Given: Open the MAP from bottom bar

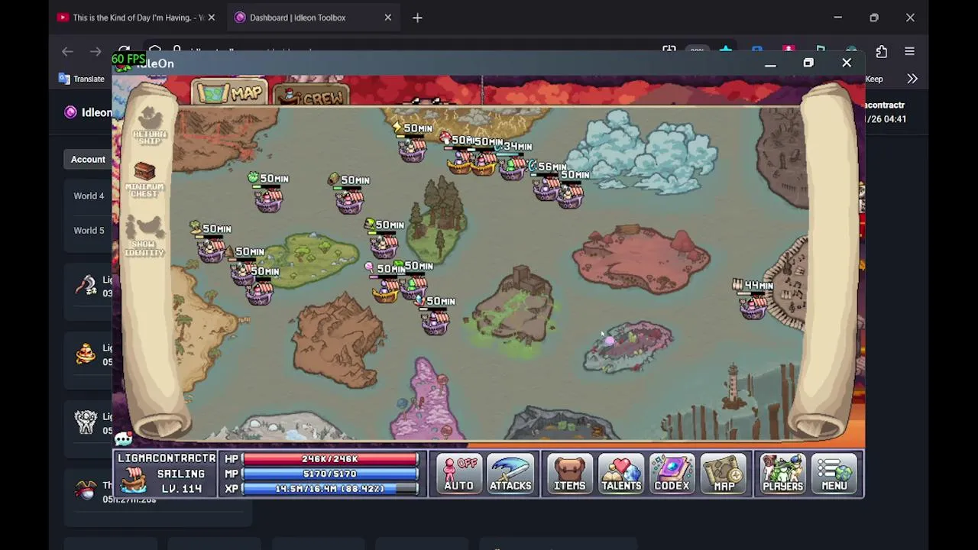Looking at the screenshot, I should 724,474.
